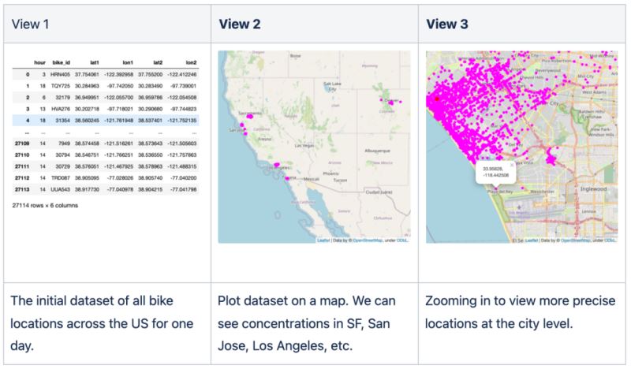Viewport: 631px width, 369px height.
Task: Click the Los Angeles marker cluster in View 2
Action: point(278,166)
